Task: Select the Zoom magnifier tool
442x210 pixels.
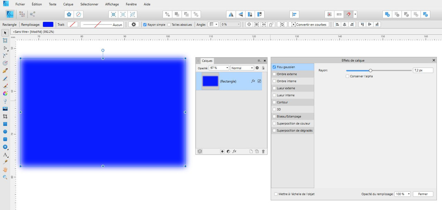Action: [5, 177]
